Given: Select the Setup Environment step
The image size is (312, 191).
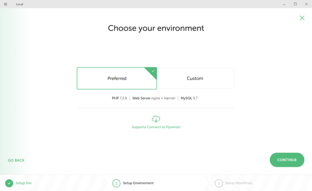Looking at the screenshot, I should 138,183.
